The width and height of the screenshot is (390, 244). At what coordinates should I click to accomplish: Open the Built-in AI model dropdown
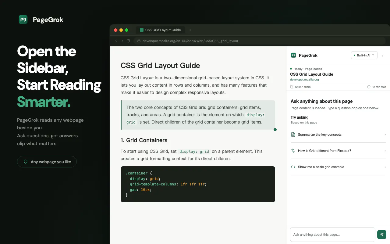point(364,55)
